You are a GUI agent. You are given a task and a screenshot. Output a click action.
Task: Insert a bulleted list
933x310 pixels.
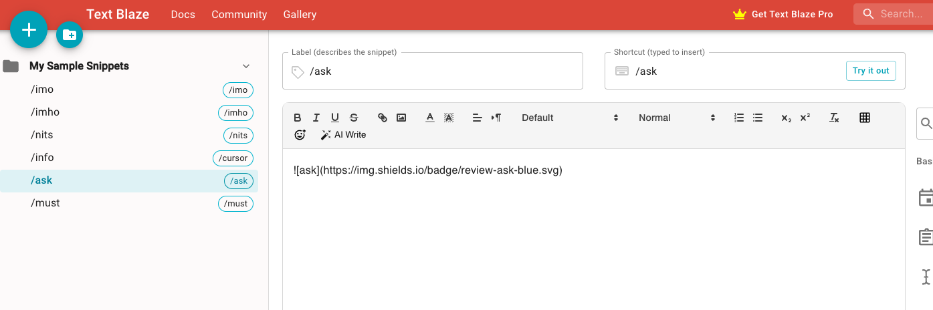(758, 118)
